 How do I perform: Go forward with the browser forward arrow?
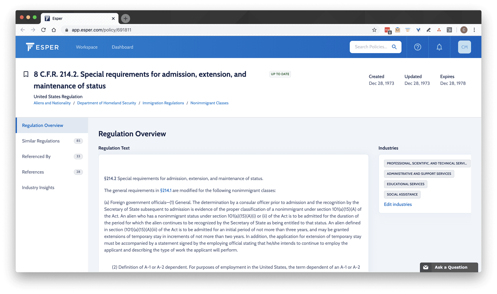point(33,30)
